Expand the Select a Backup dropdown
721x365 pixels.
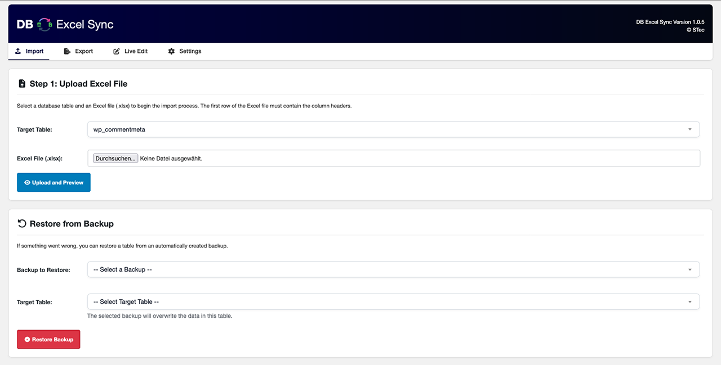point(393,269)
